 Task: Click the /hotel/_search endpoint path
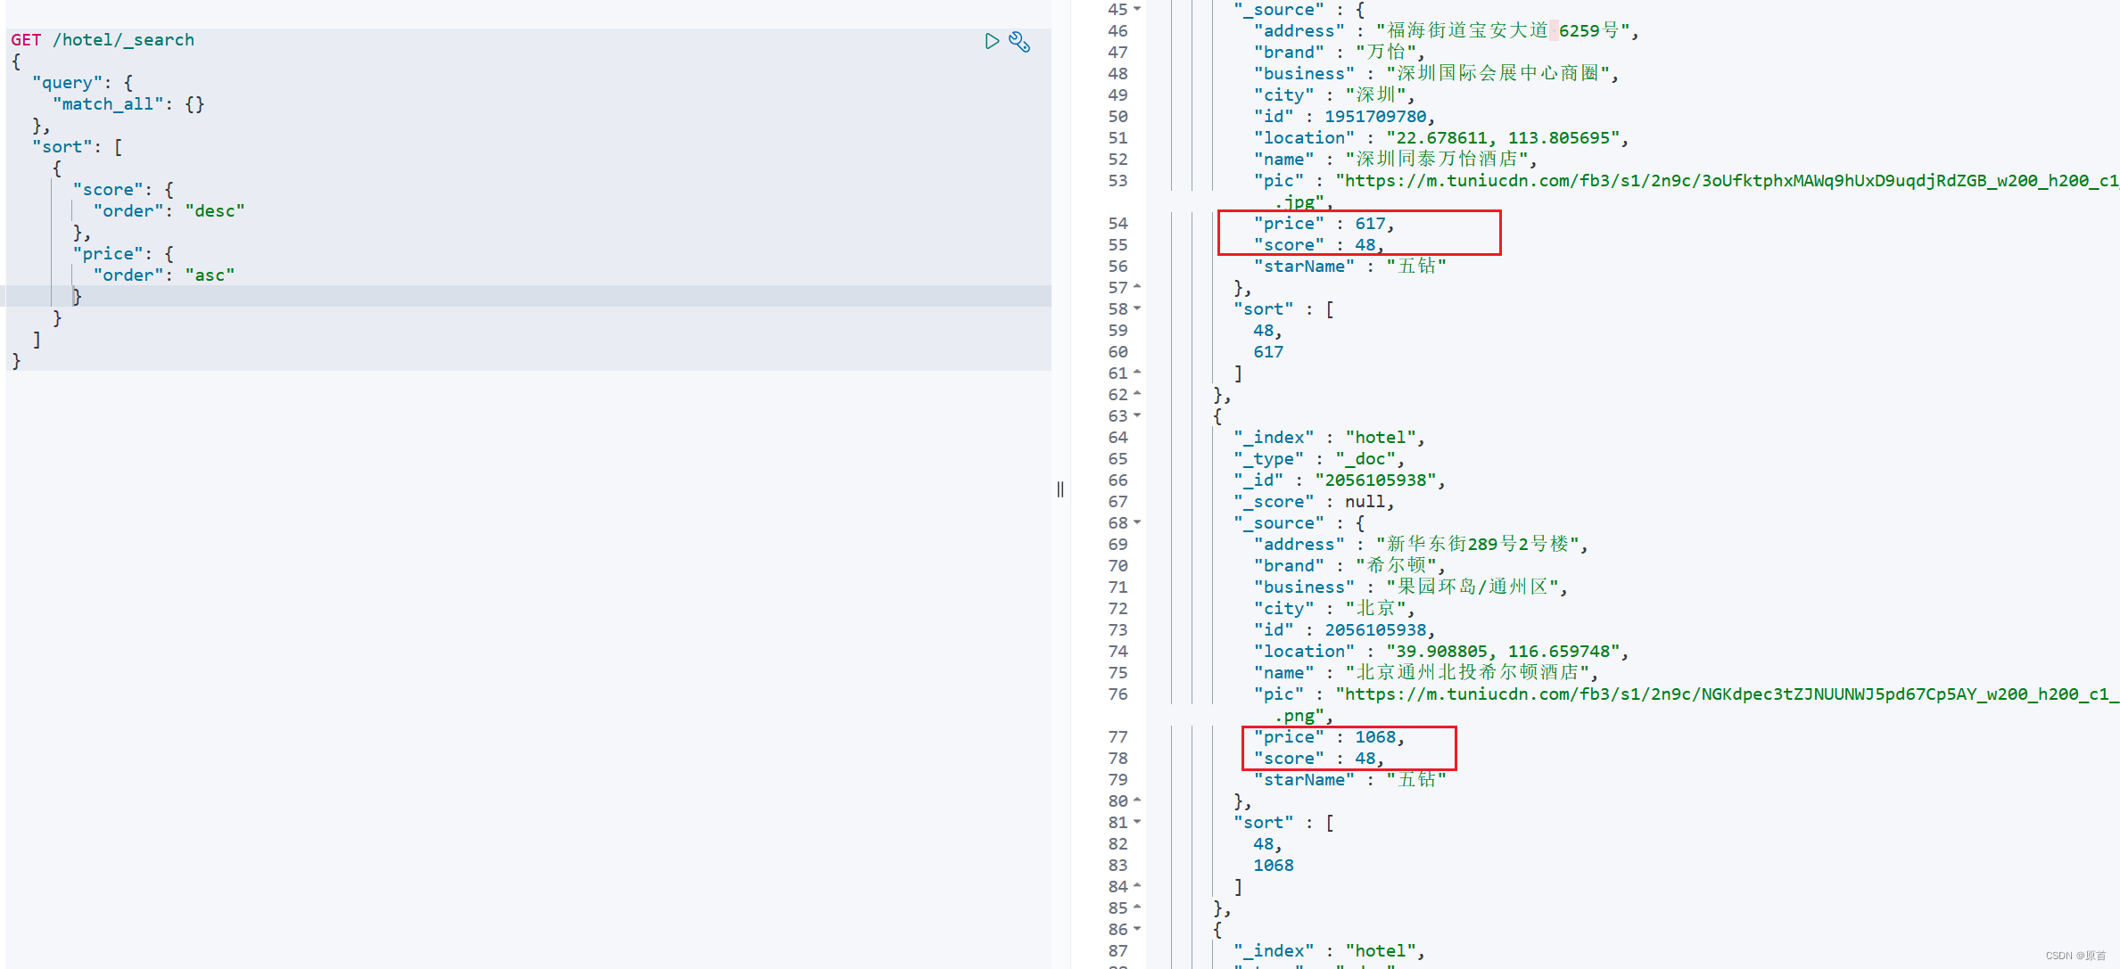[123, 40]
